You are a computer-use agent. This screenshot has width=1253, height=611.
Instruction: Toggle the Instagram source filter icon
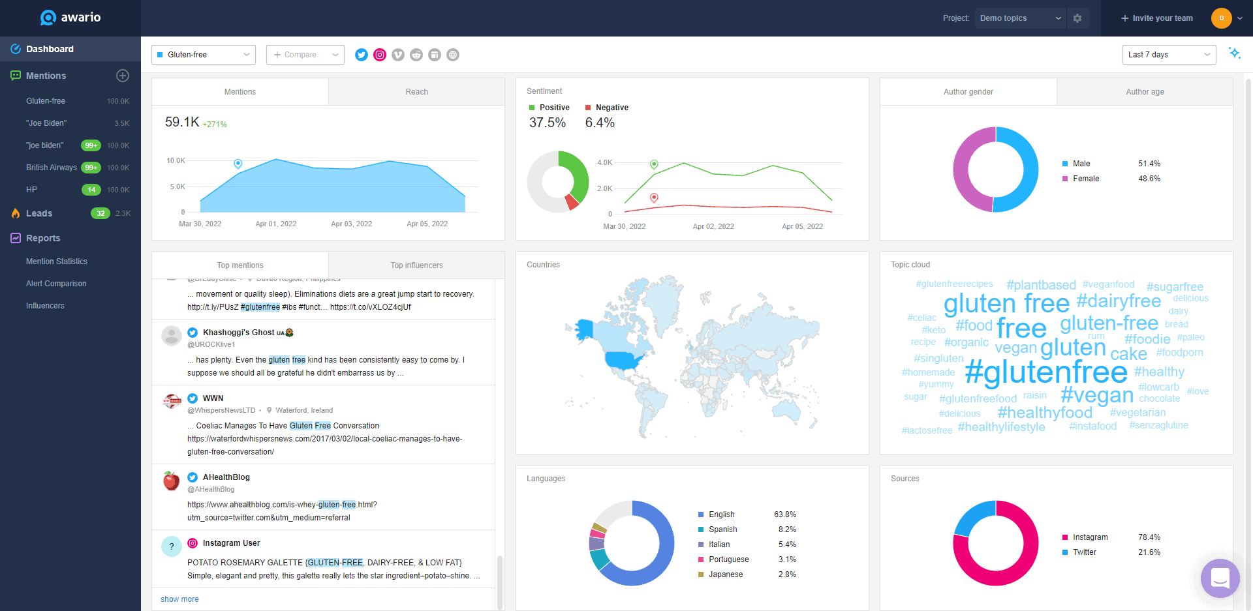click(380, 55)
